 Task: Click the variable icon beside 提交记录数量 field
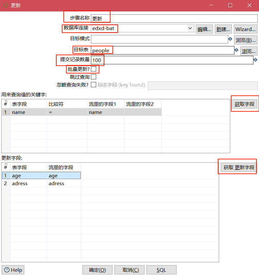[255, 60]
